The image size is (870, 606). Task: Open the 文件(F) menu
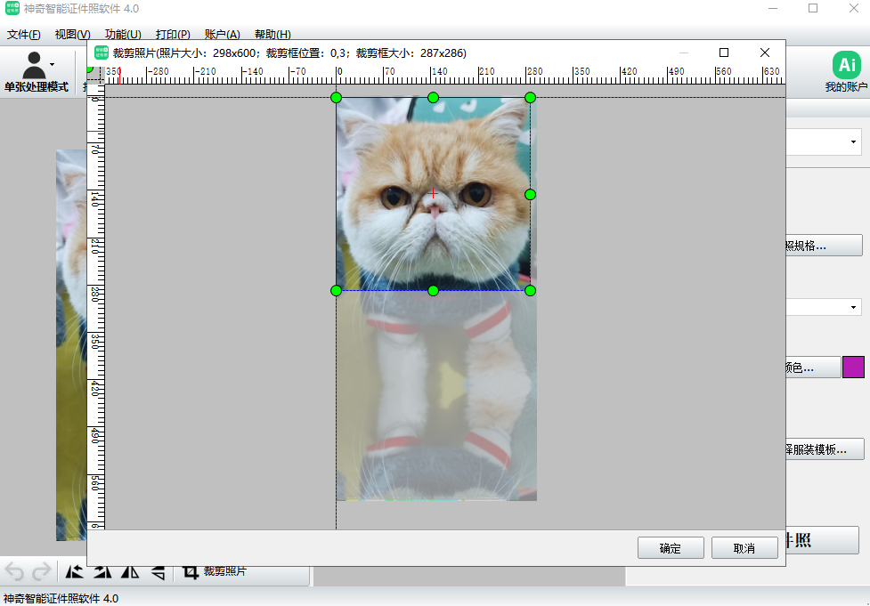[24, 35]
